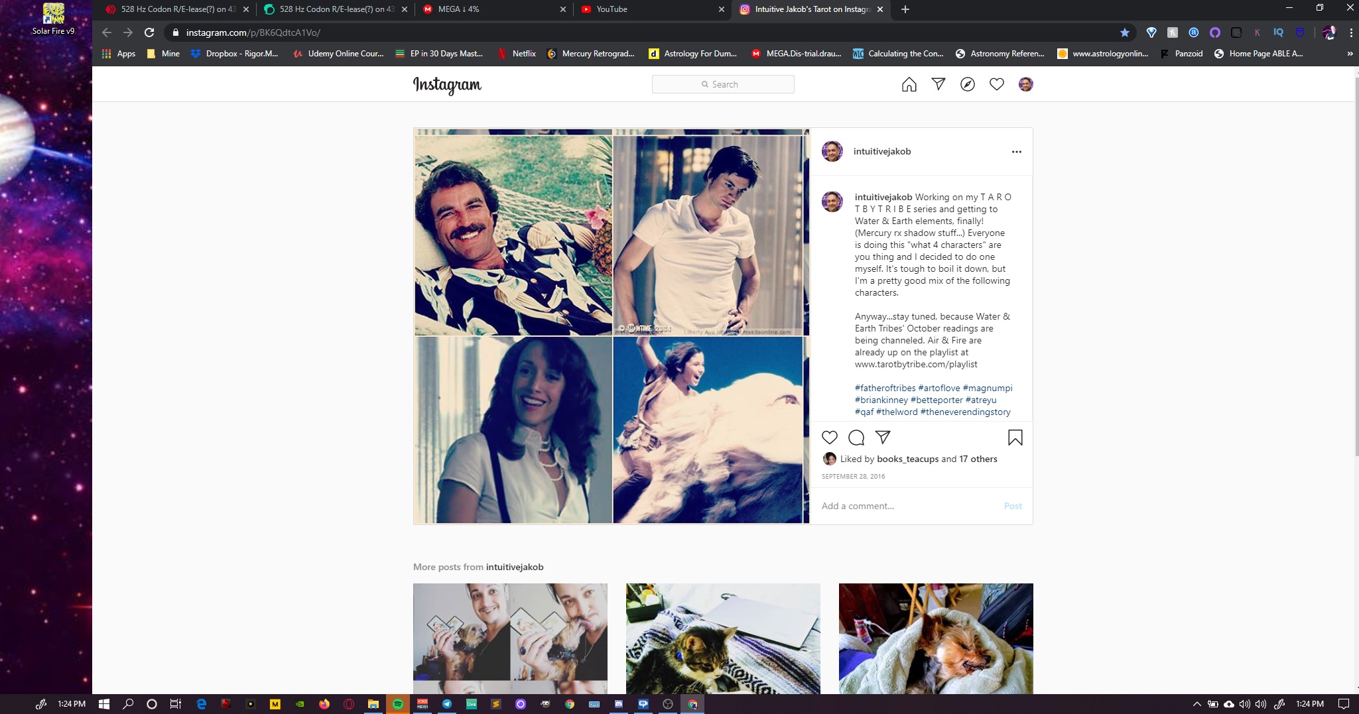Click the page vertical scrollbar
Image resolution: width=1359 pixels, height=714 pixels.
1355,265
